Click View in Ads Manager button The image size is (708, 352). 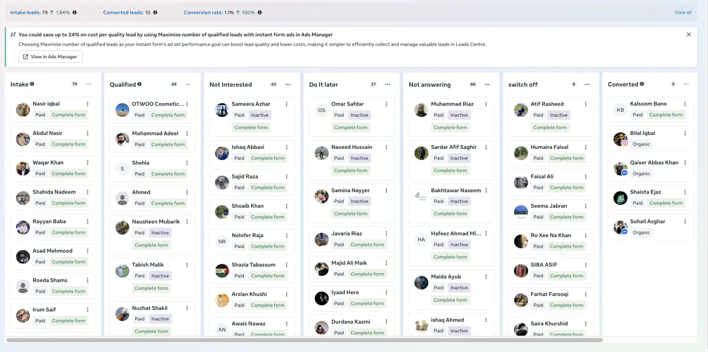click(x=51, y=57)
